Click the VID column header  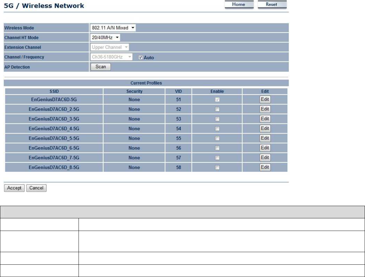click(179, 92)
